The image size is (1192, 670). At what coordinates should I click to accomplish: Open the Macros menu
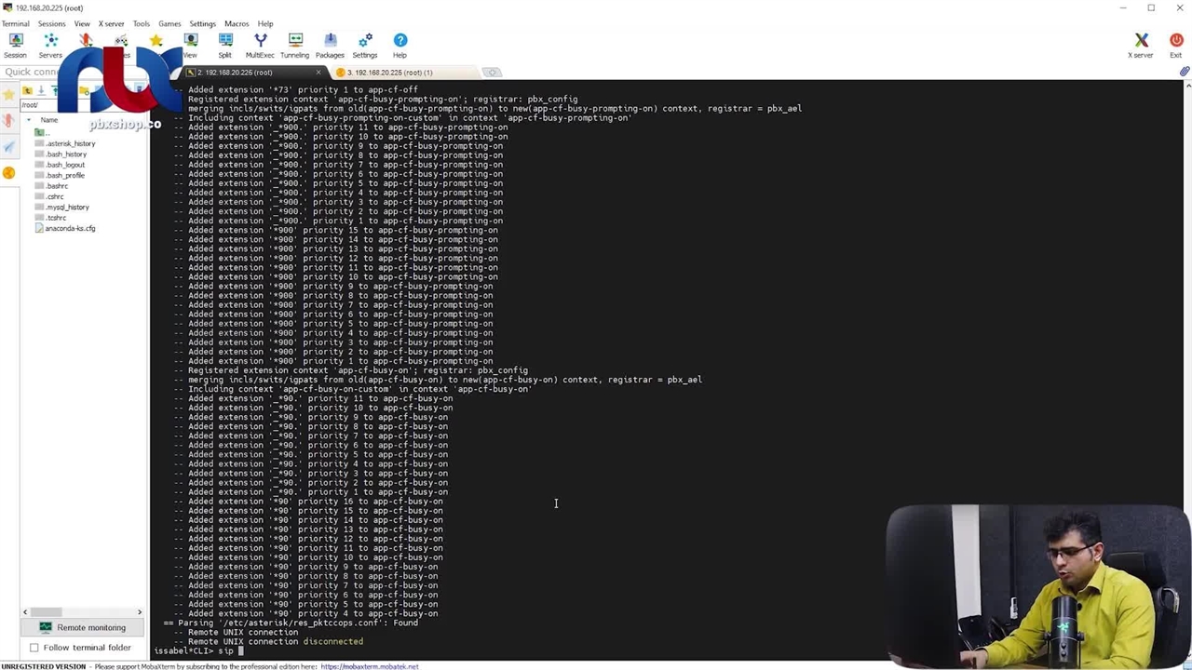point(236,23)
